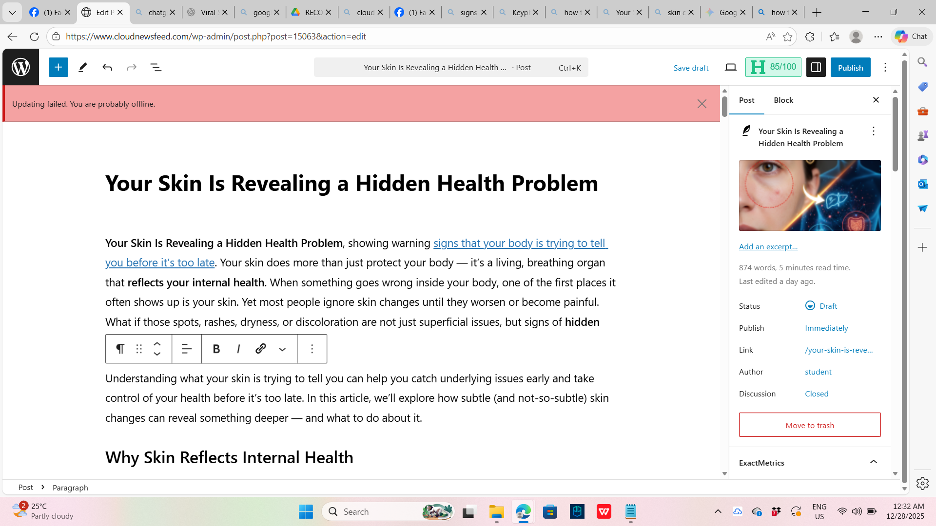Click the WordPress logo to view posts
The width and height of the screenshot is (936, 526).
point(20,67)
